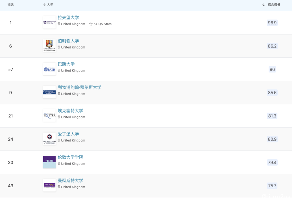292x200 pixels.
Task: Click location pin icon under 利物浦约翰·穆尔斯大学
Action: pyautogui.click(x=59, y=94)
